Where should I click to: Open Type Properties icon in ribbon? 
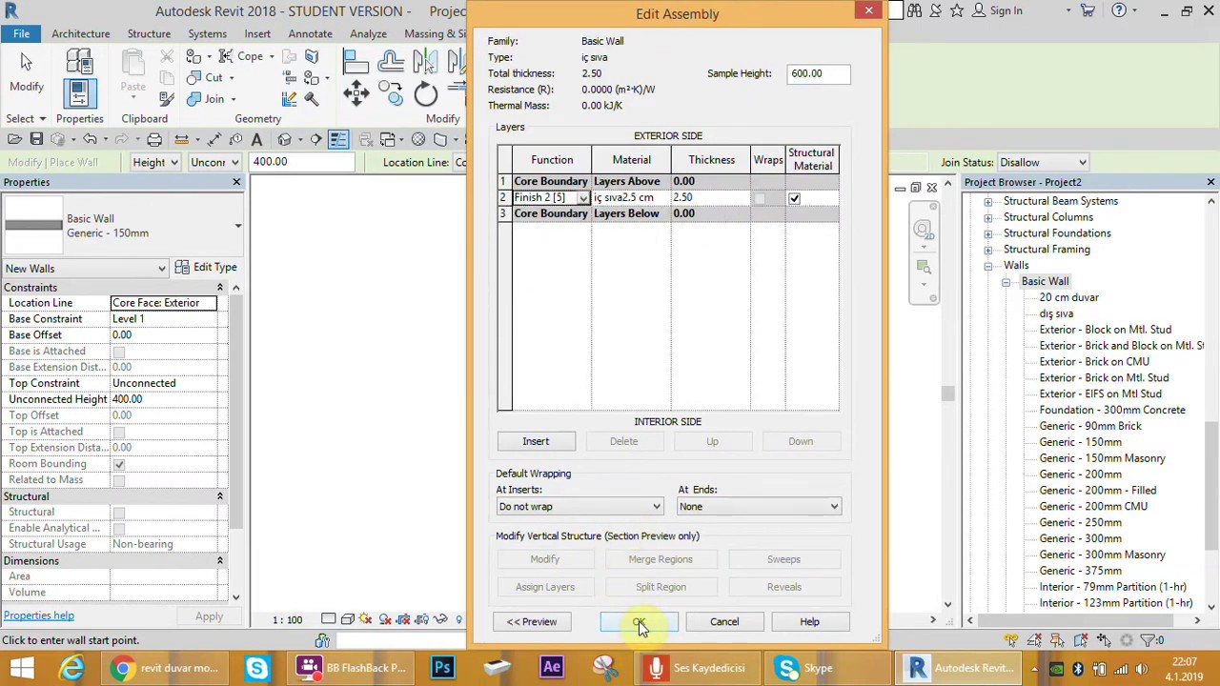79,63
